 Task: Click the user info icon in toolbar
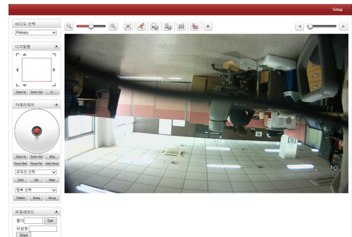[x=168, y=26]
